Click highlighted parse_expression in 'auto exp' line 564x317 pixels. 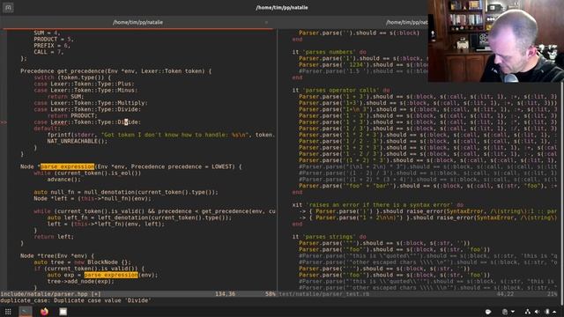111,275
